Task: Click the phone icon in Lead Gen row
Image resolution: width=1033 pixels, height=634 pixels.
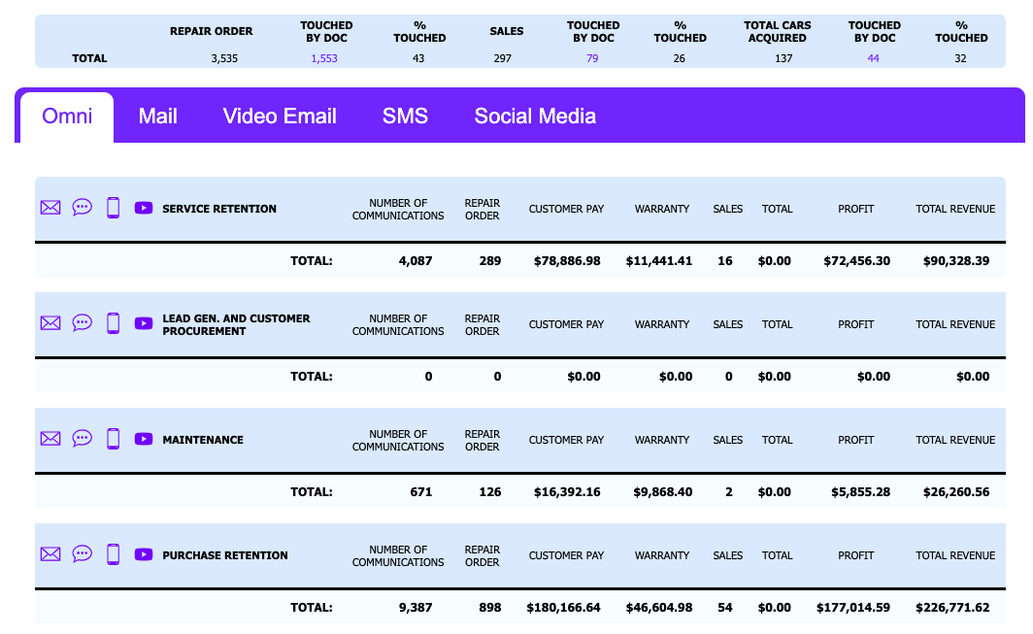Action: click(114, 323)
